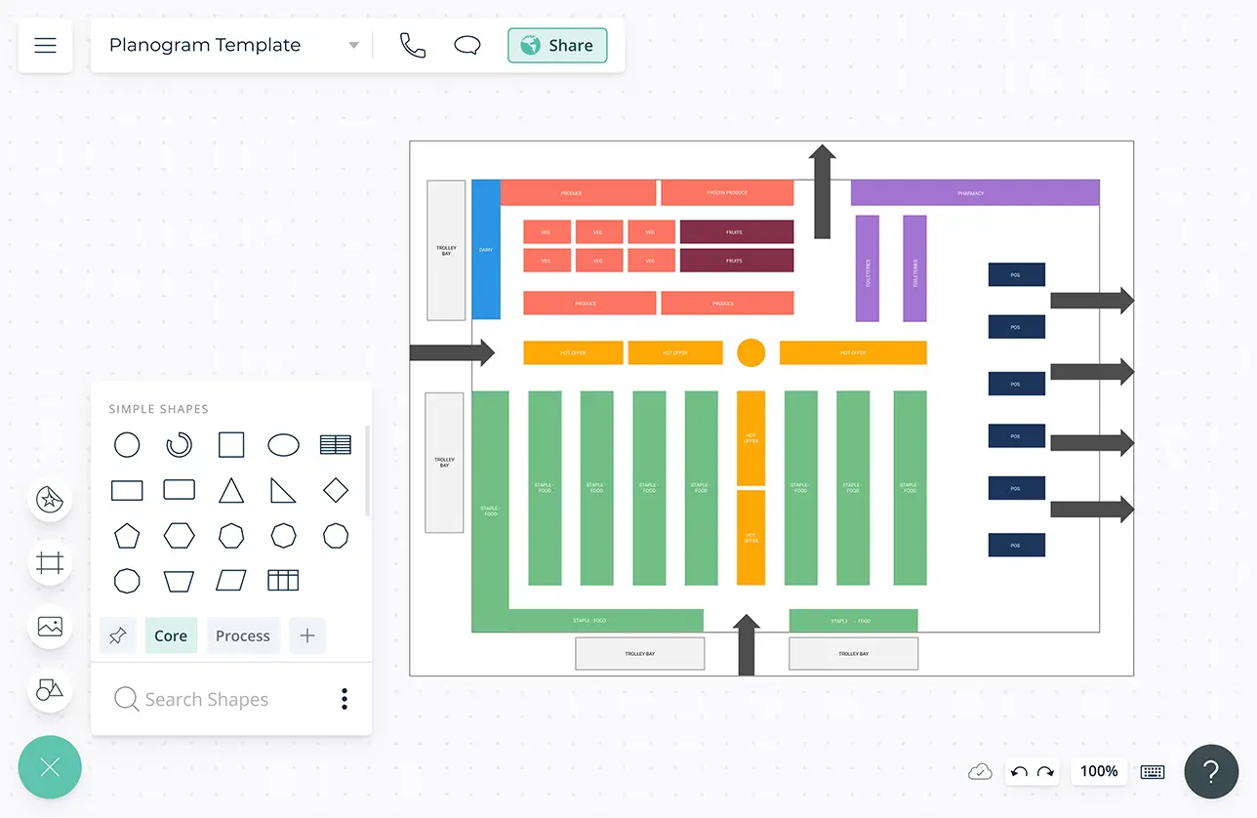This screenshot has height=818, width=1257.
Task: Edit the Planogram Template title
Action: [205, 45]
